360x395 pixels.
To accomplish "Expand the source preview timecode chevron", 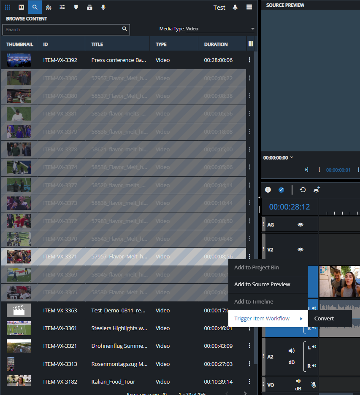I will point(292,158).
